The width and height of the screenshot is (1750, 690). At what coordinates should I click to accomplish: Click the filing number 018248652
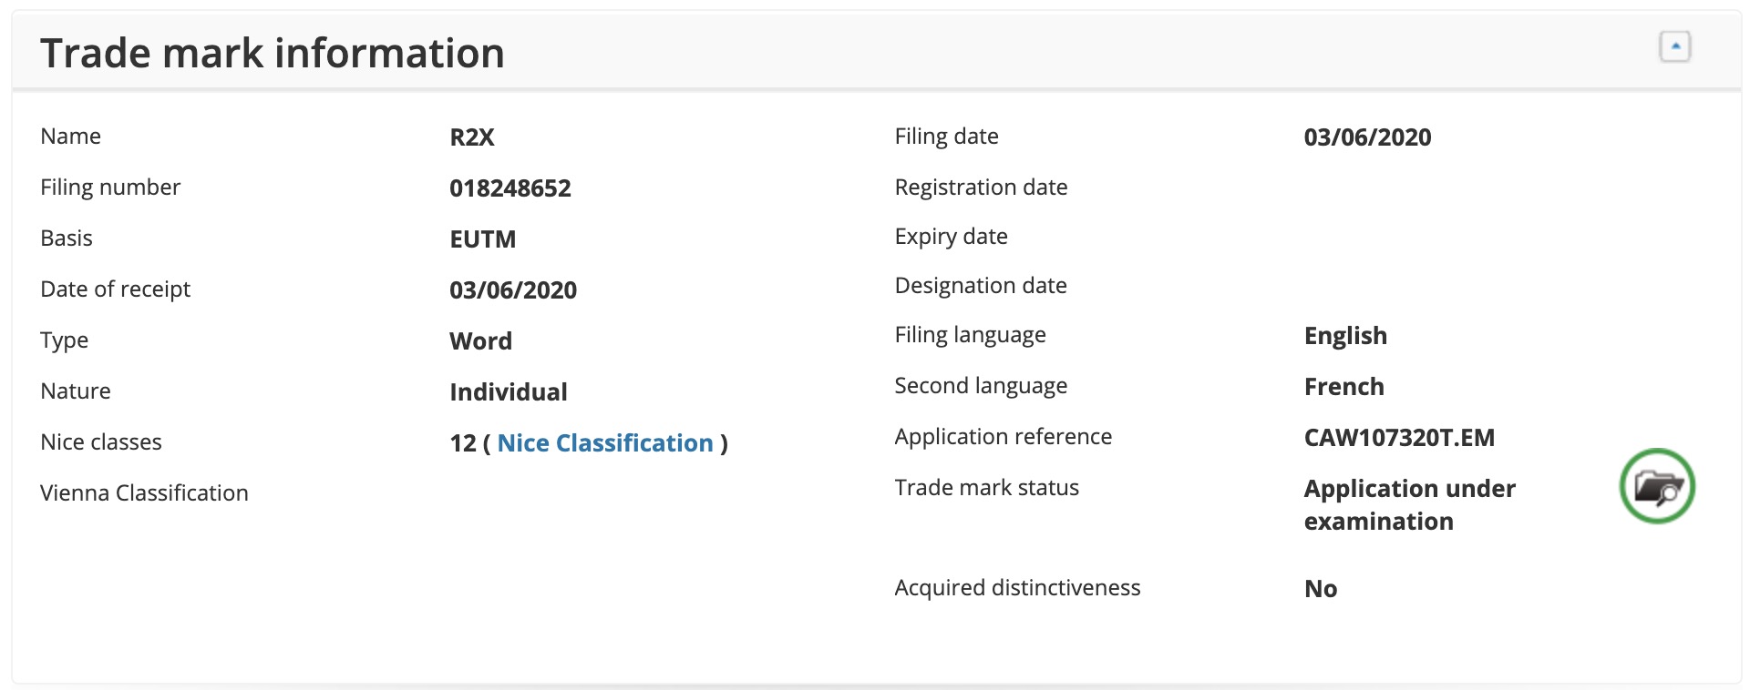(510, 188)
